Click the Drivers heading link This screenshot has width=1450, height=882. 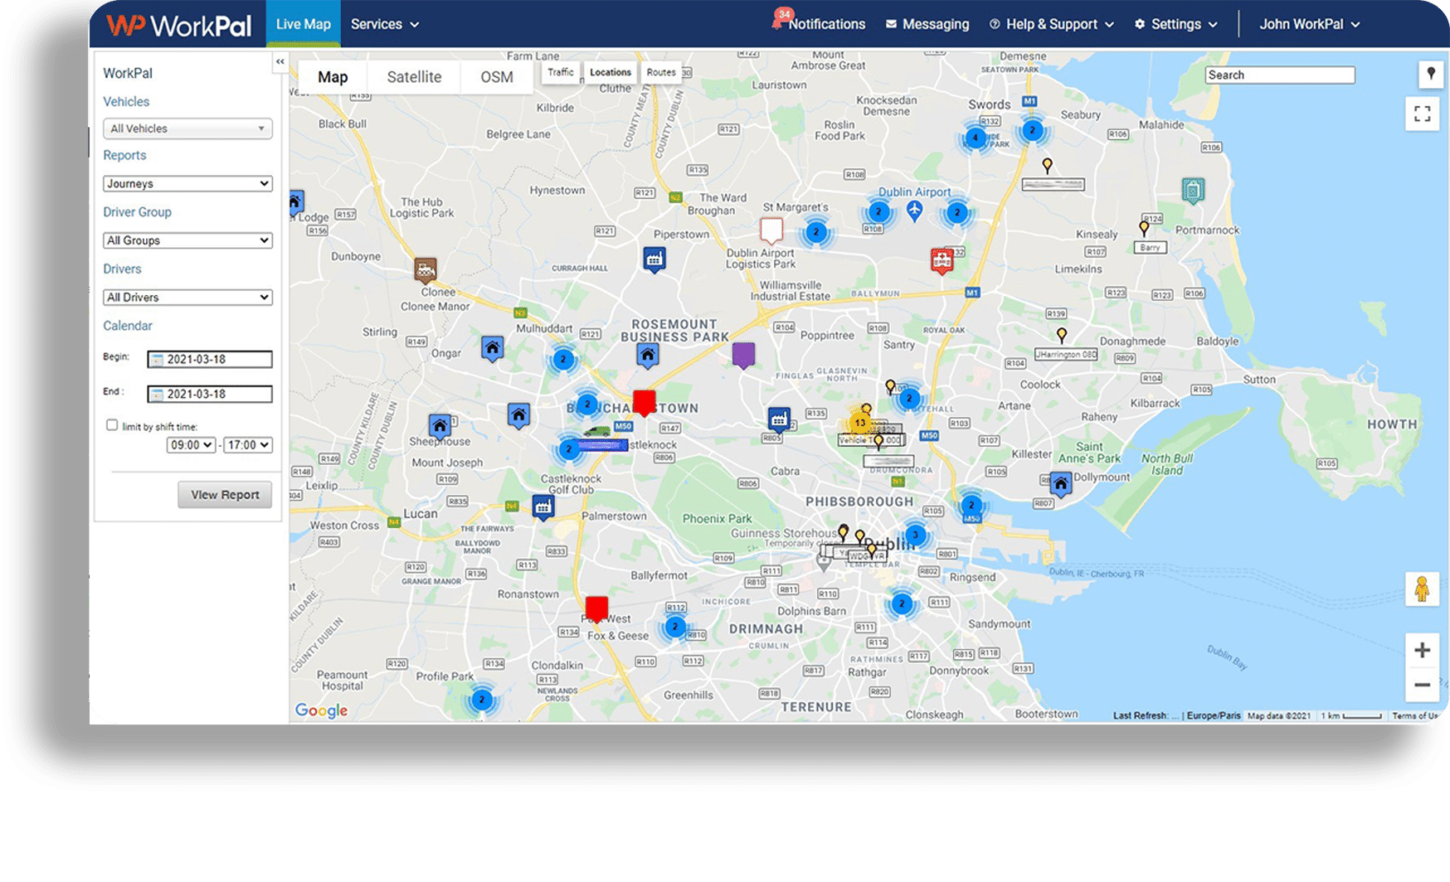point(122,269)
